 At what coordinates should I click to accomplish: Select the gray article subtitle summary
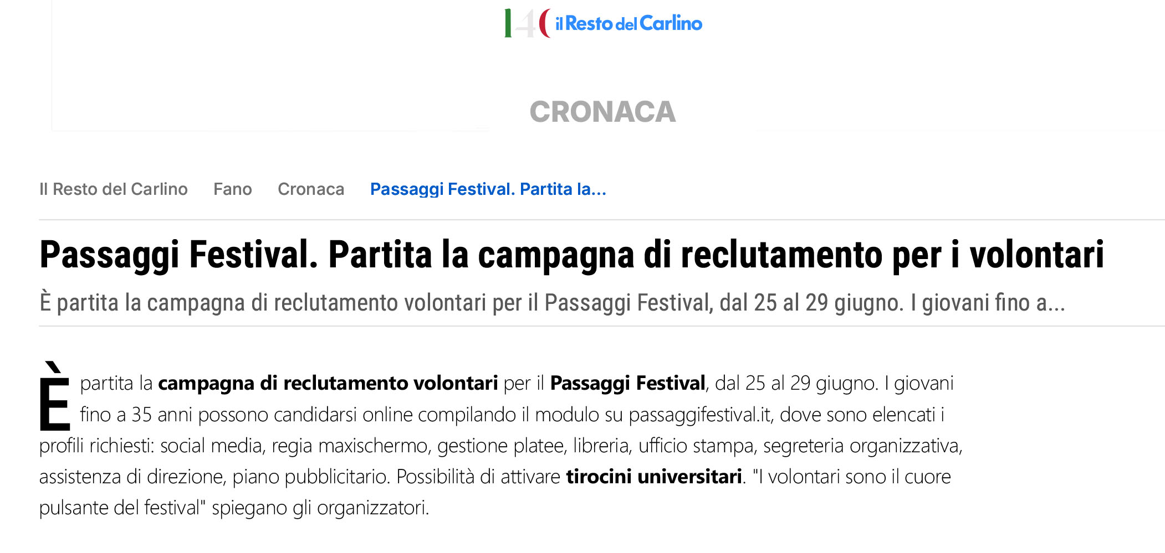[552, 303]
